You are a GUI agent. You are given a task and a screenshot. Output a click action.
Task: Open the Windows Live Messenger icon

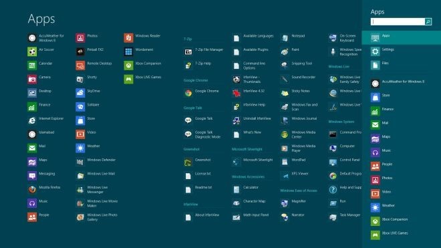[x=80, y=189]
